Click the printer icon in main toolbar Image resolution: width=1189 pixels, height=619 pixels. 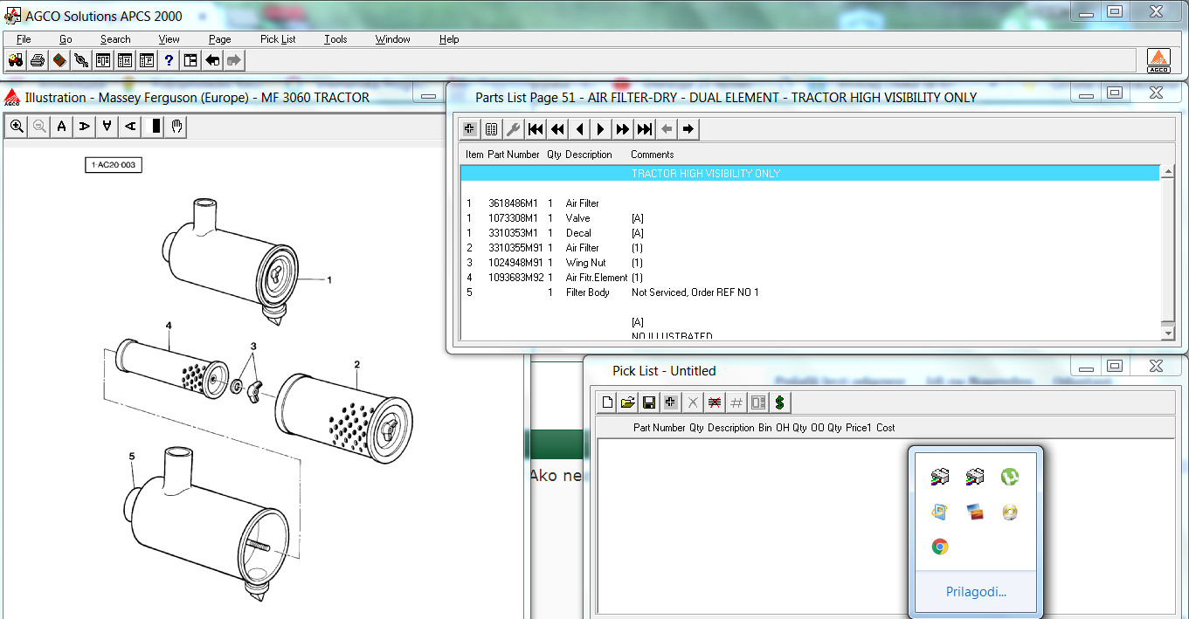coord(38,60)
